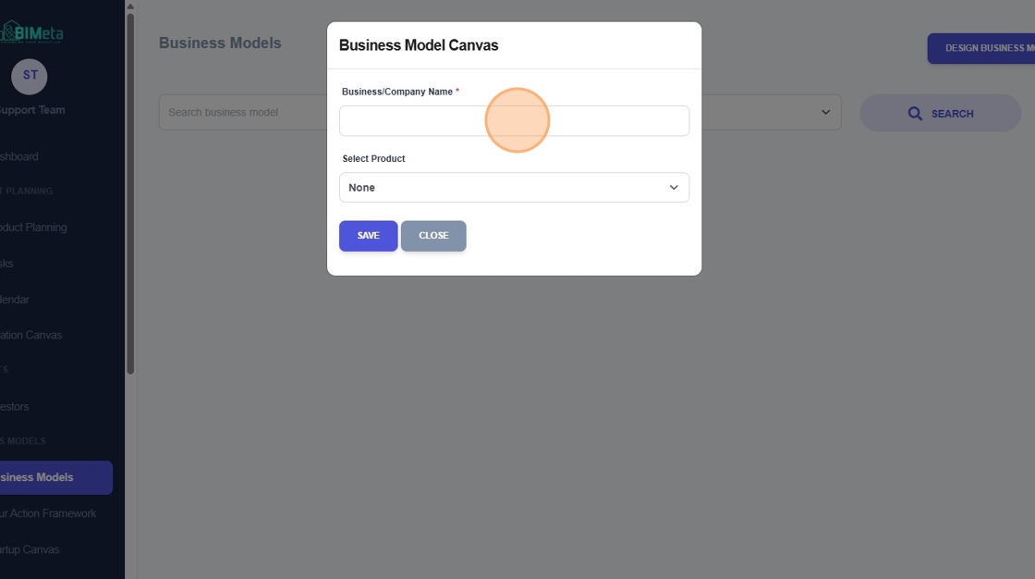1035x579 pixels.
Task: Click the Search business model field
Action: pyautogui.click(x=243, y=112)
